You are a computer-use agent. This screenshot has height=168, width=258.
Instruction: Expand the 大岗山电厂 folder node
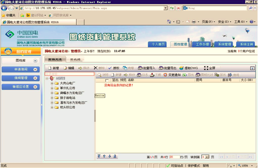click(x=52, y=83)
